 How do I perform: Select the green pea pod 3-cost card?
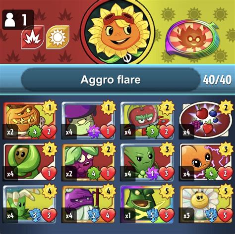(147, 163)
